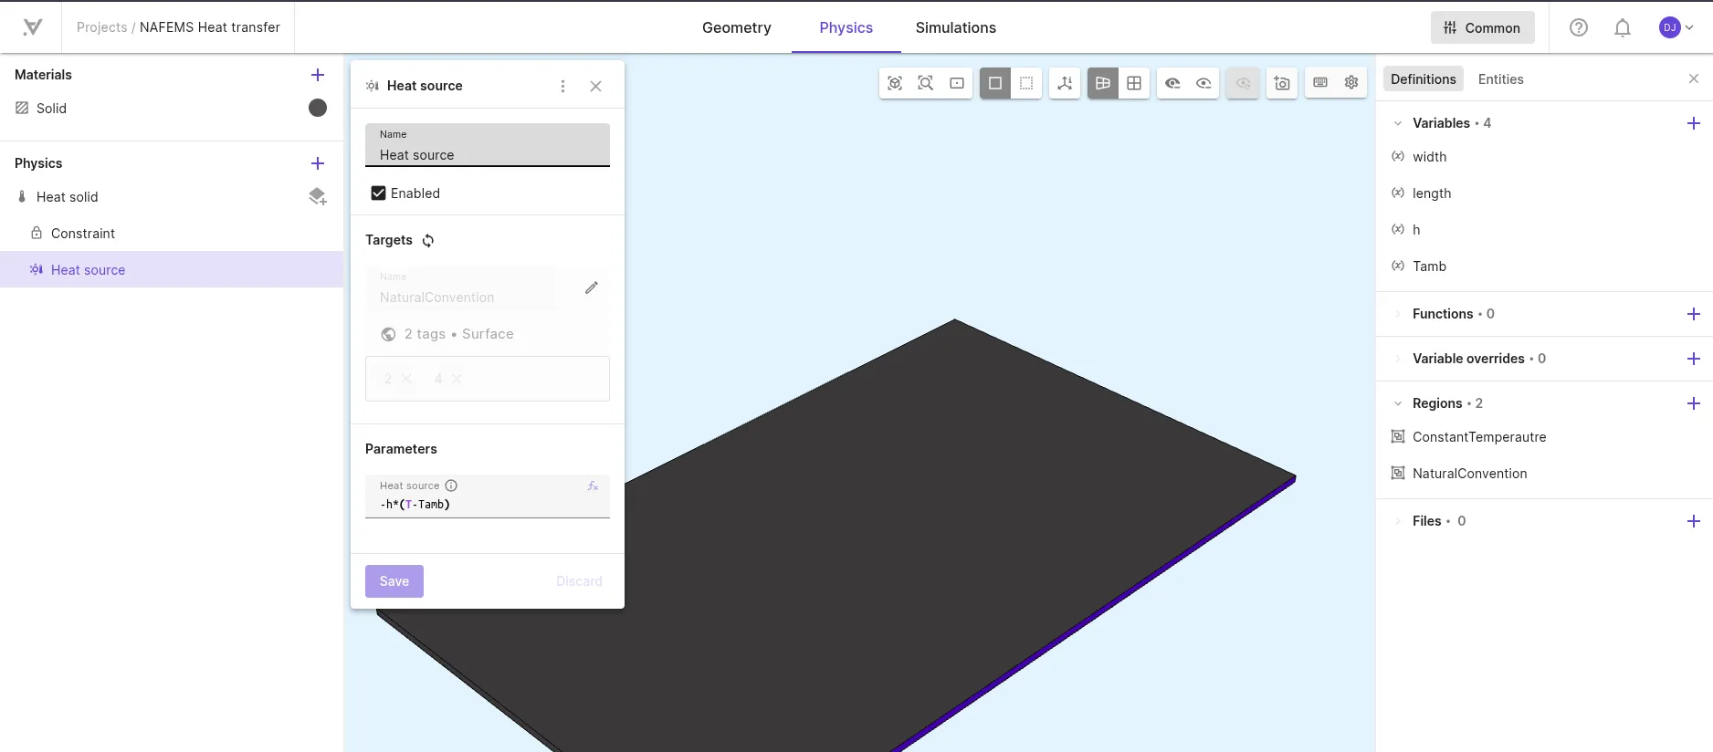Click the refresh icon next to Targets
This screenshot has height=752, width=1713.
click(428, 241)
